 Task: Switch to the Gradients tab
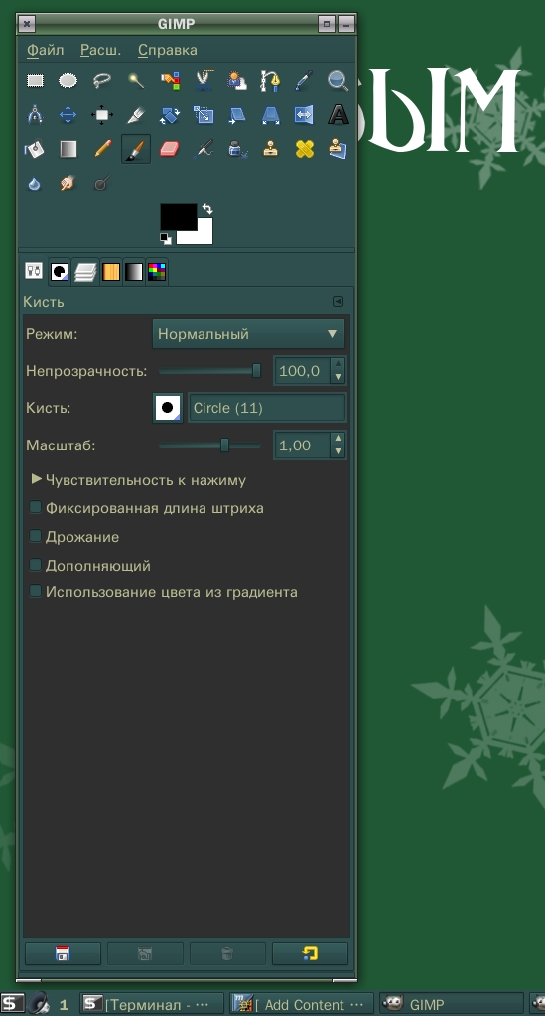[x=134, y=272]
